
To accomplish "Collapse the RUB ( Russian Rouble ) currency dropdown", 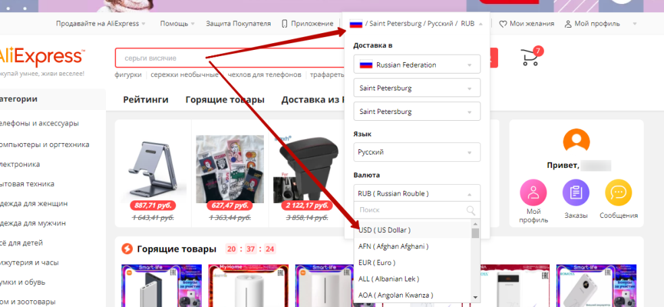I will (x=417, y=194).
